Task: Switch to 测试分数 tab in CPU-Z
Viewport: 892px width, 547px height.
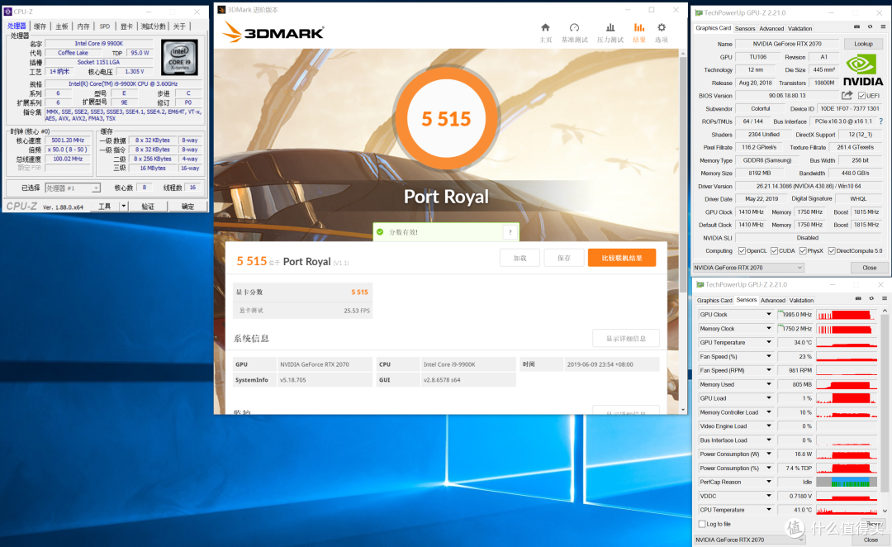Action: pos(153,26)
